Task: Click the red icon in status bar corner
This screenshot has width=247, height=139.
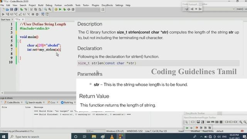Action: 242,131
